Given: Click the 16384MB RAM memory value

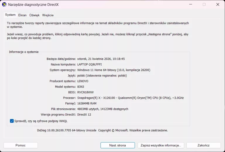Looking at the screenshot, I should click(x=88, y=103).
